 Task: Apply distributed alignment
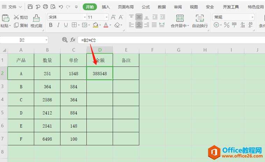coord(162,25)
